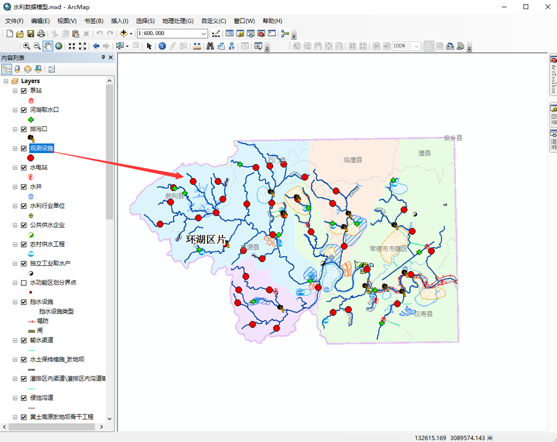Screen dimensions: 557x442
Task: Activate the Identify info tool
Action: click(x=162, y=46)
